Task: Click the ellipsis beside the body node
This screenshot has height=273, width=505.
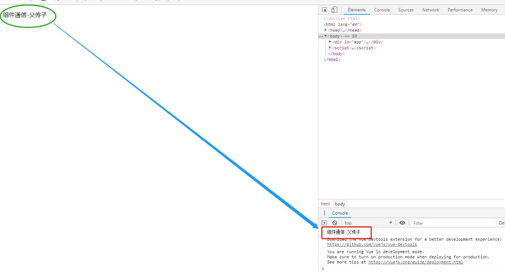Action: click(x=321, y=36)
